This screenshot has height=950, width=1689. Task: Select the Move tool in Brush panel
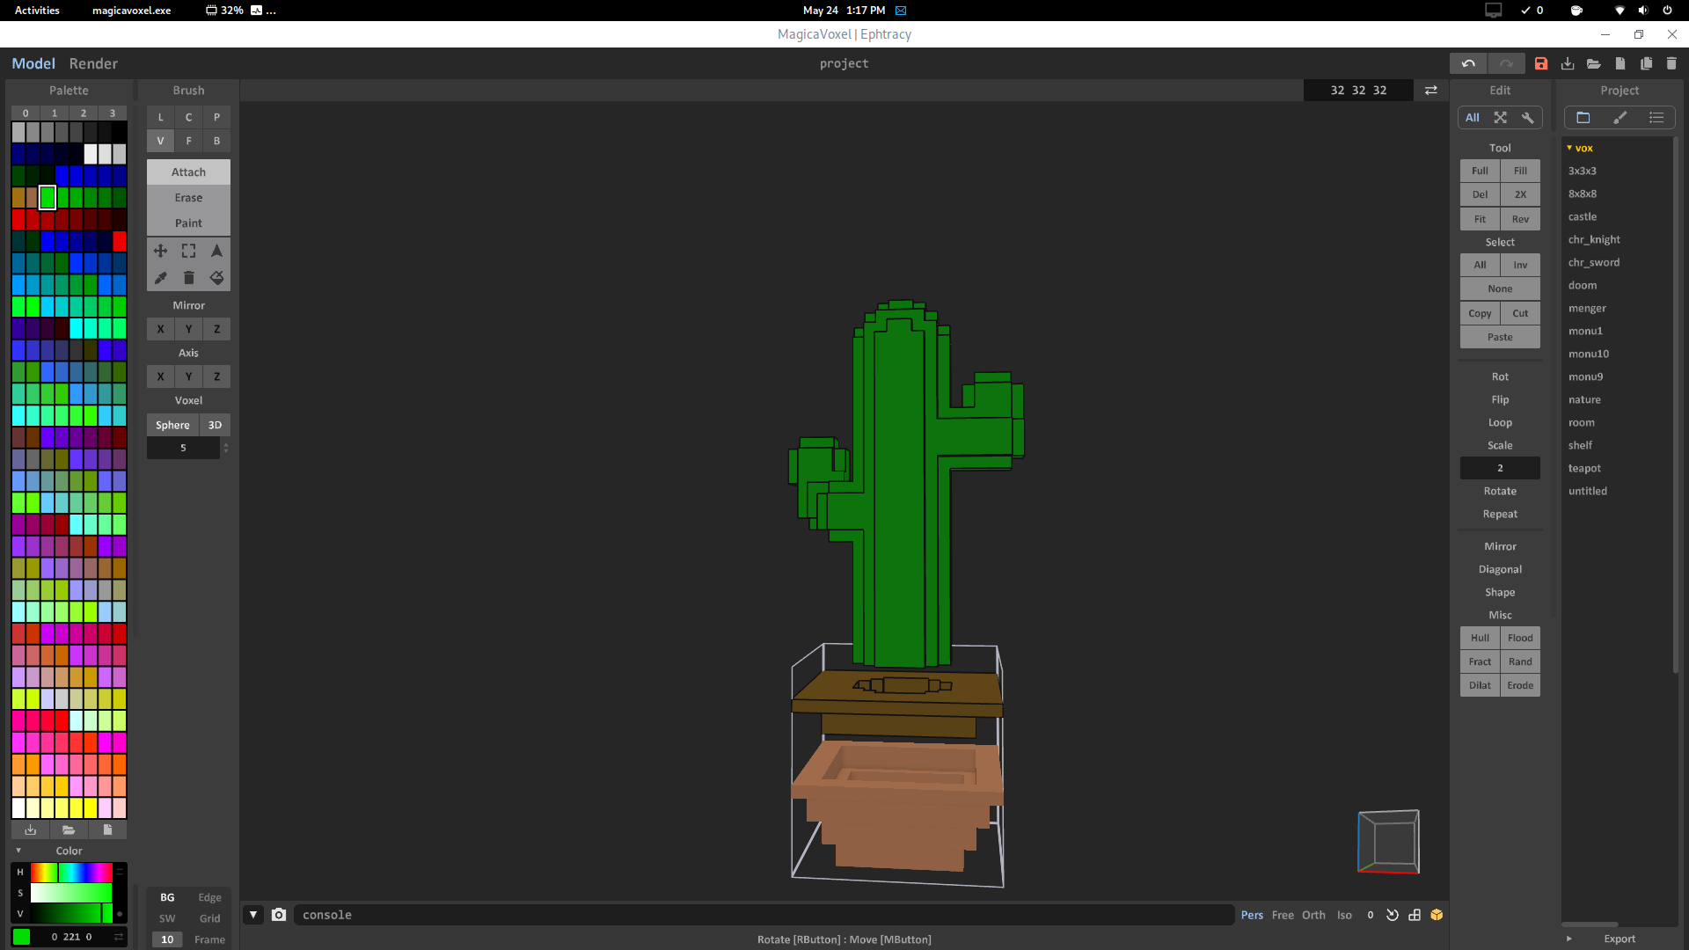coord(160,252)
